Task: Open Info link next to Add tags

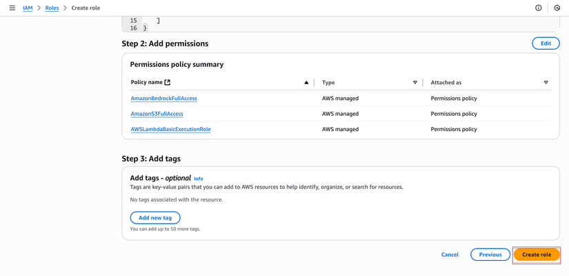Action: click(199, 179)
